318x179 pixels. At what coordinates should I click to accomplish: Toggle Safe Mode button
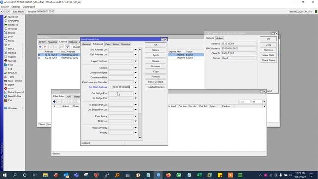pyautogui.click(x=18, y=12)
